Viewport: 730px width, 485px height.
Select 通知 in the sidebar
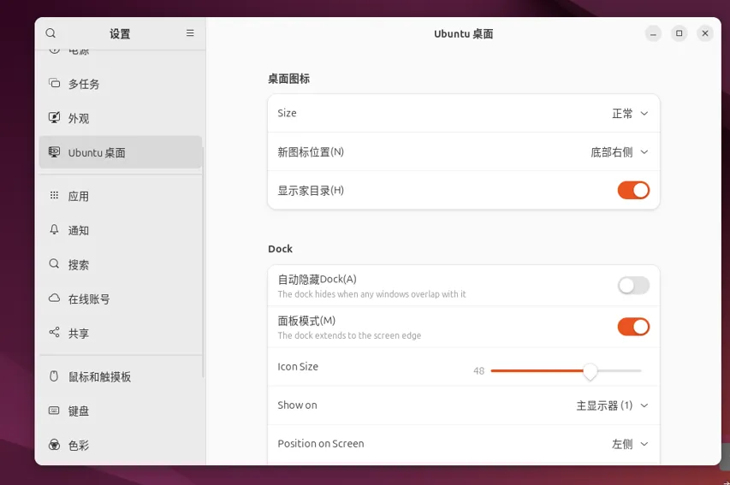121,230
